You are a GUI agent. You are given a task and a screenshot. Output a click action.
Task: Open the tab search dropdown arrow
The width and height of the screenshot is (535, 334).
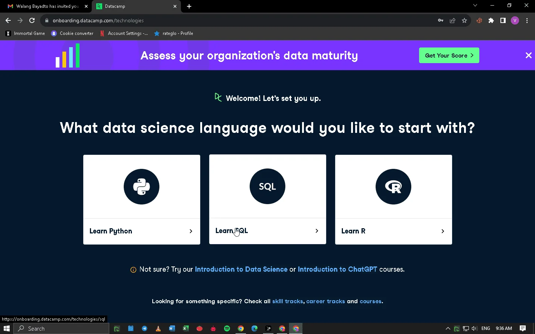[475, 6]
